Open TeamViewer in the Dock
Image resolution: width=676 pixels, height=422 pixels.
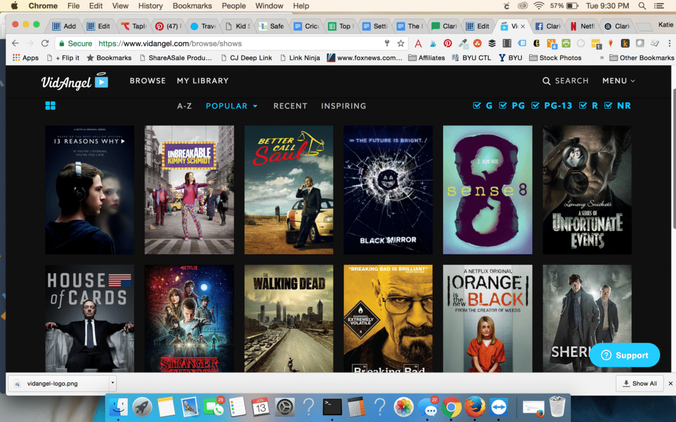point(499,406)
